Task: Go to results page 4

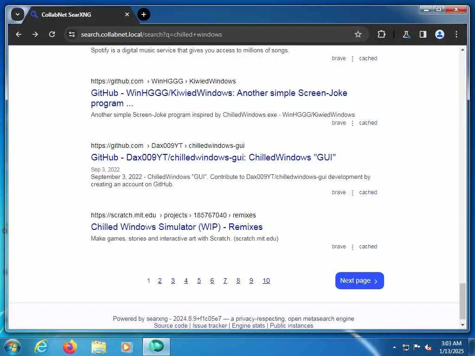Action: click(186, 280)
